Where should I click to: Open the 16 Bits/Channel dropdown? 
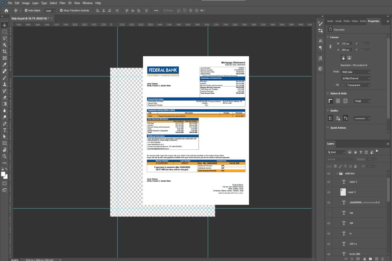pyautogui.click(x=355, y=78)
